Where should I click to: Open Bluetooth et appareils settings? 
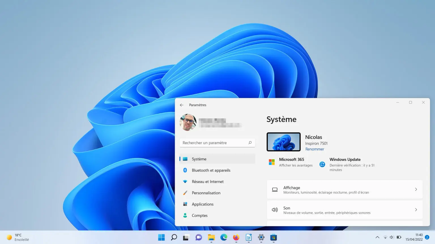211,170
